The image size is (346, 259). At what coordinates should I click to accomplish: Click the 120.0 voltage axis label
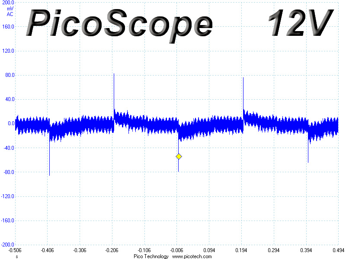[x=8, y=51]
